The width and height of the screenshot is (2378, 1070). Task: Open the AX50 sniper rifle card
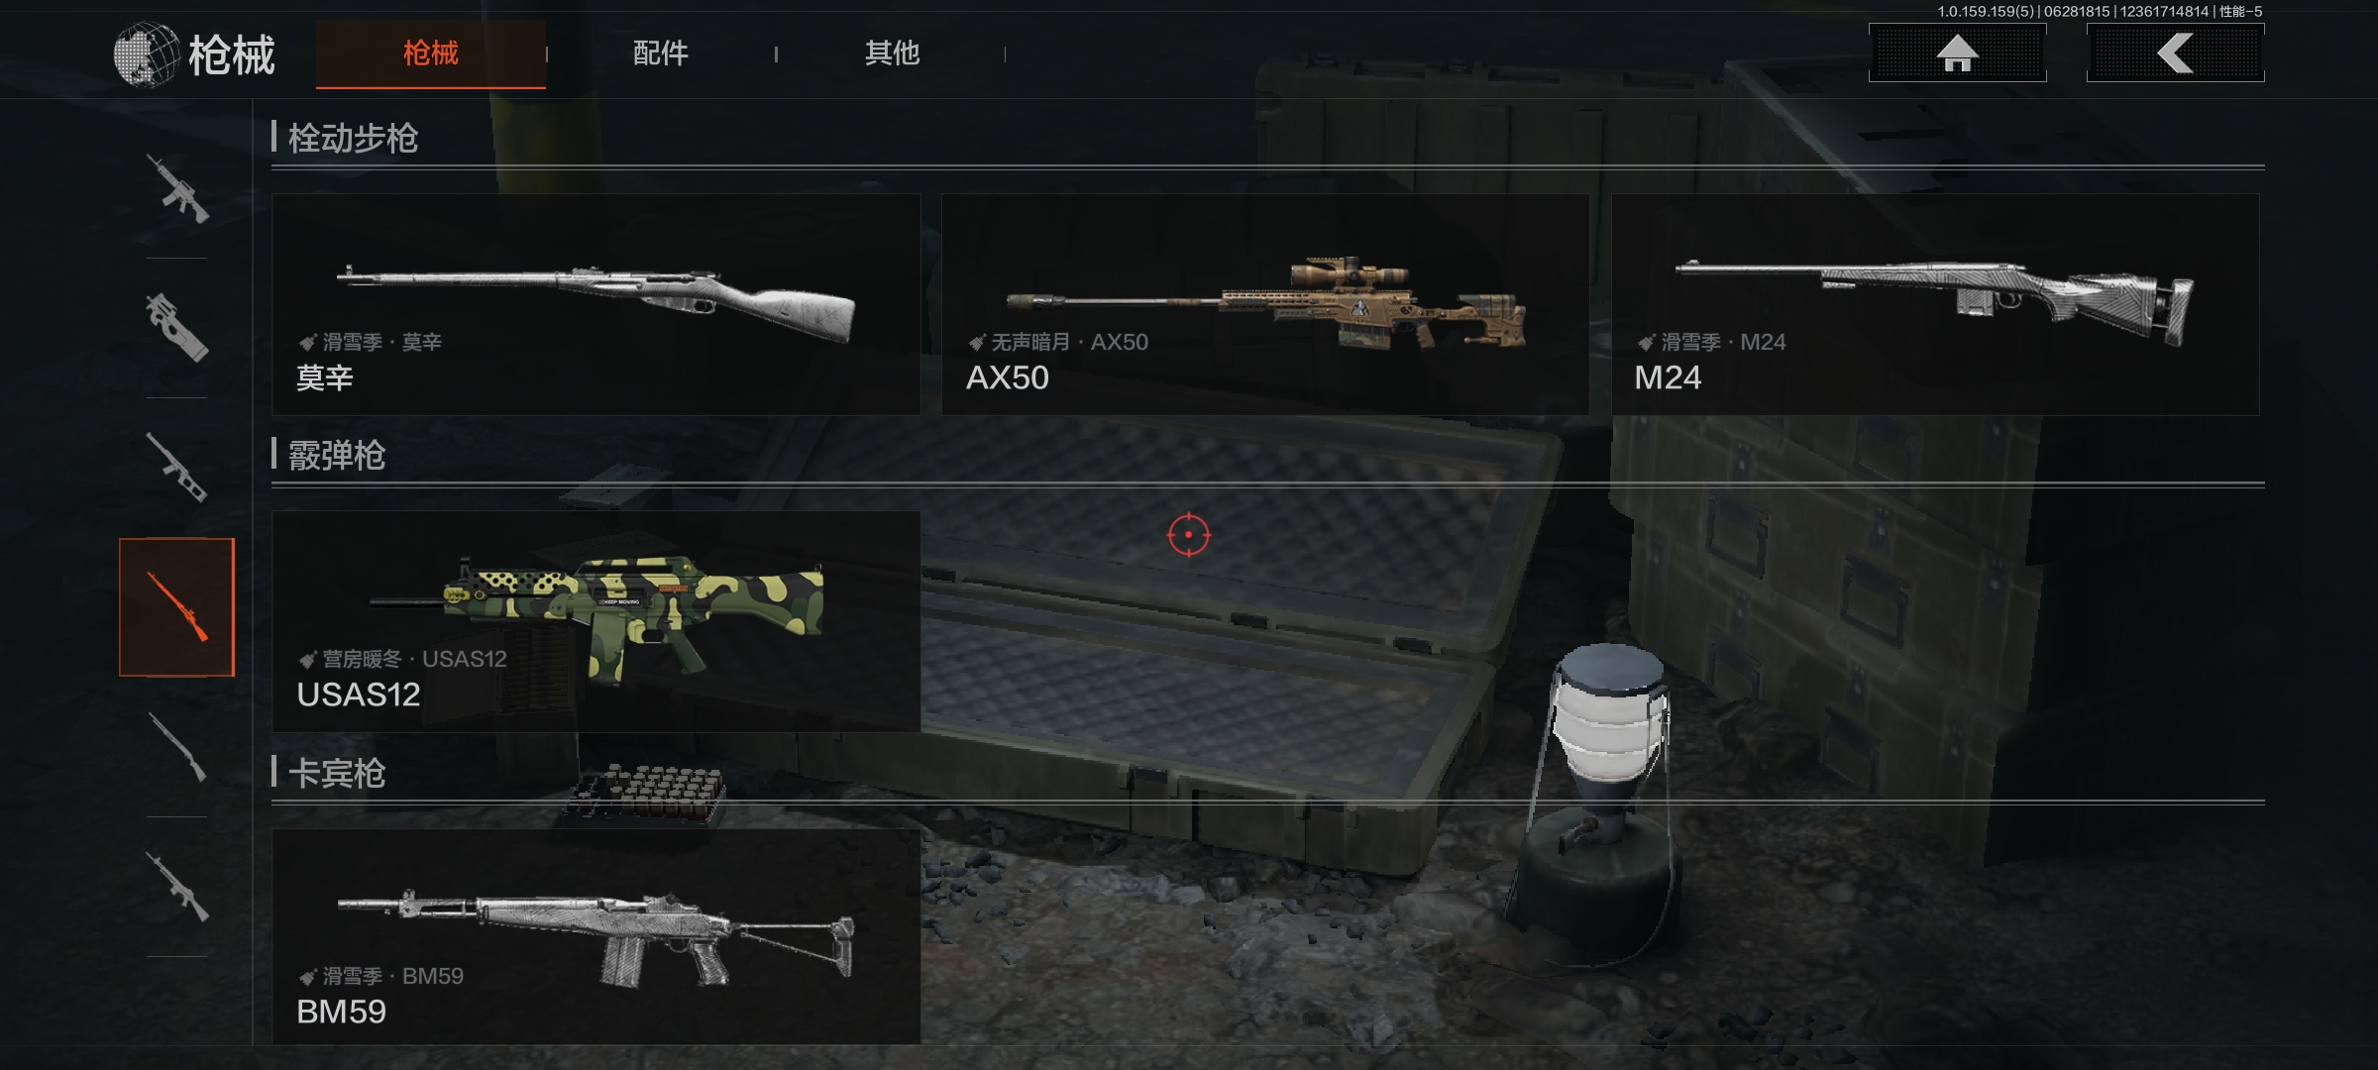1265,304
